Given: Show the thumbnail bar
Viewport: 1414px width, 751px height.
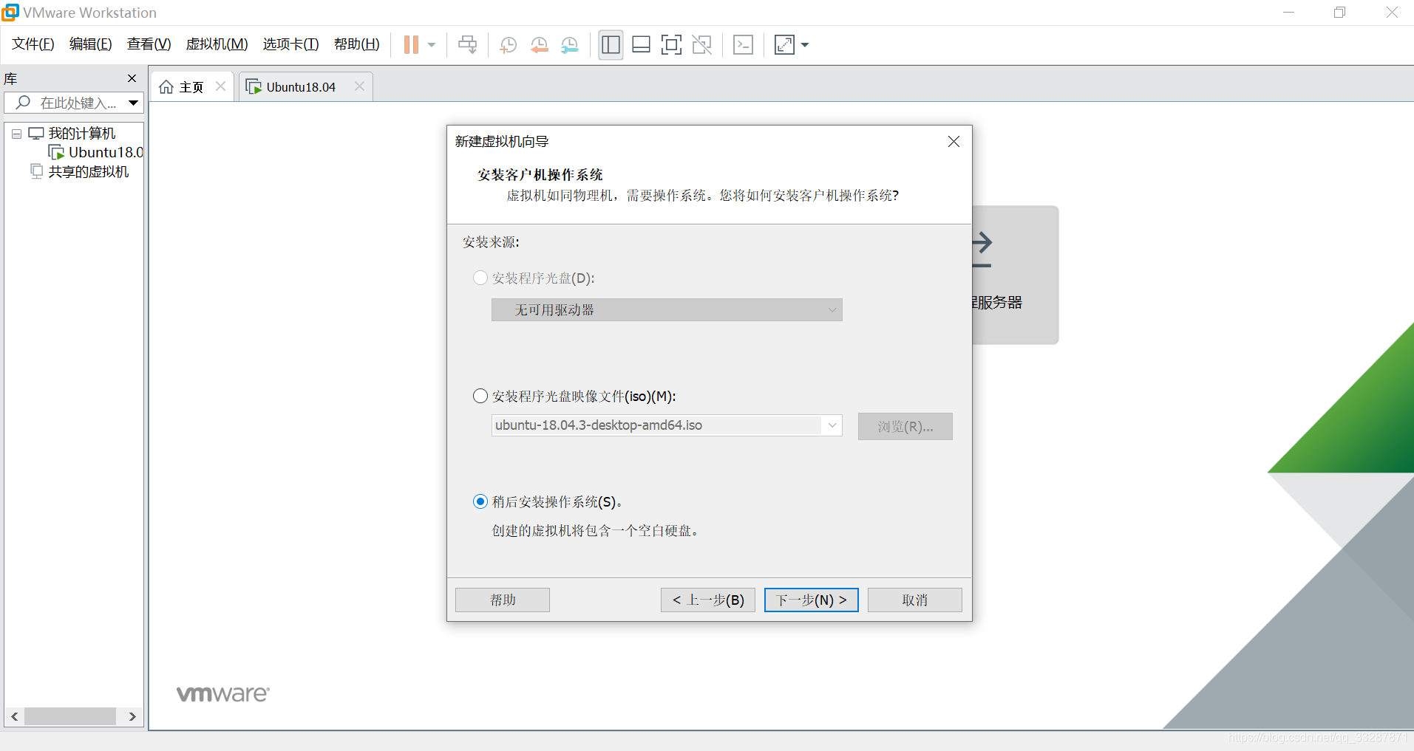Looking at the screenshot, I should tap(641, 44).
